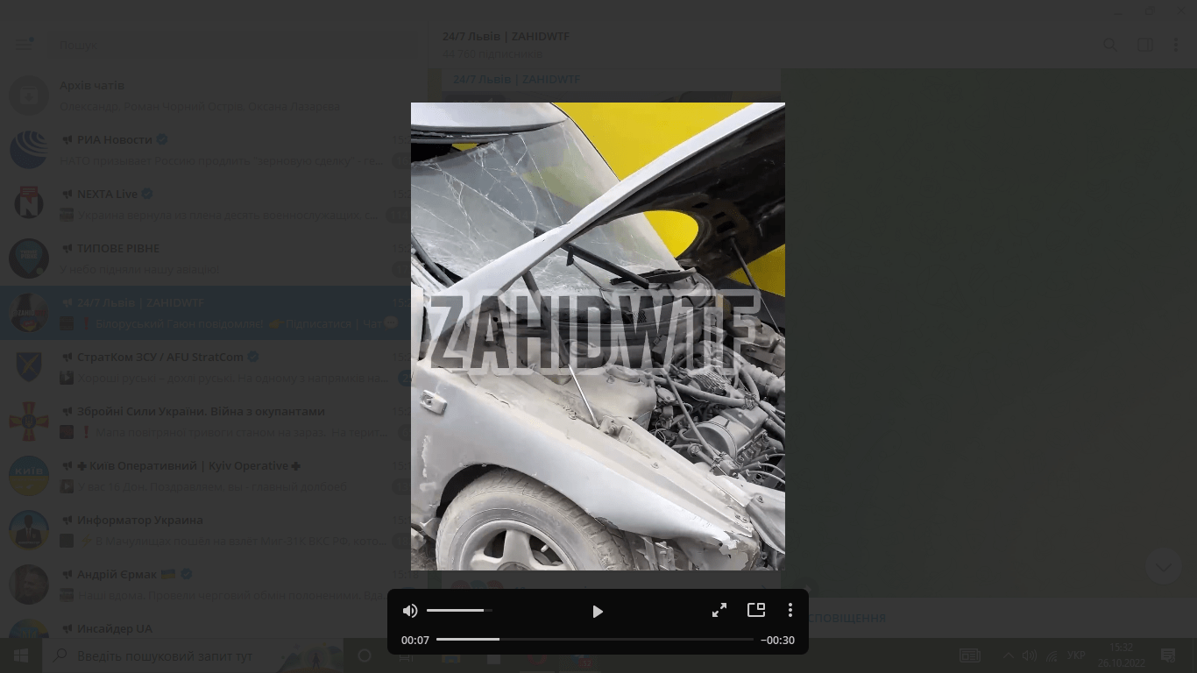
Task: Click the 00:07 elapsed time label
Action: 415,641
